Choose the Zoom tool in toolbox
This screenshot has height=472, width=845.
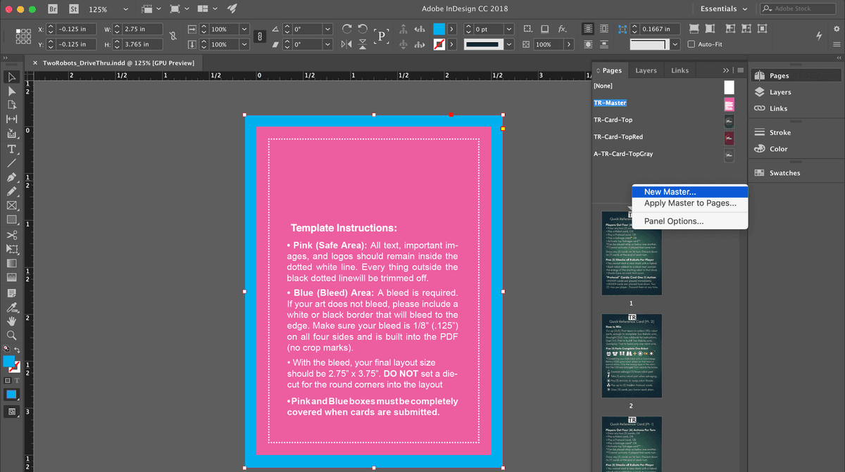pyautogui.click(x=12, y=336)
